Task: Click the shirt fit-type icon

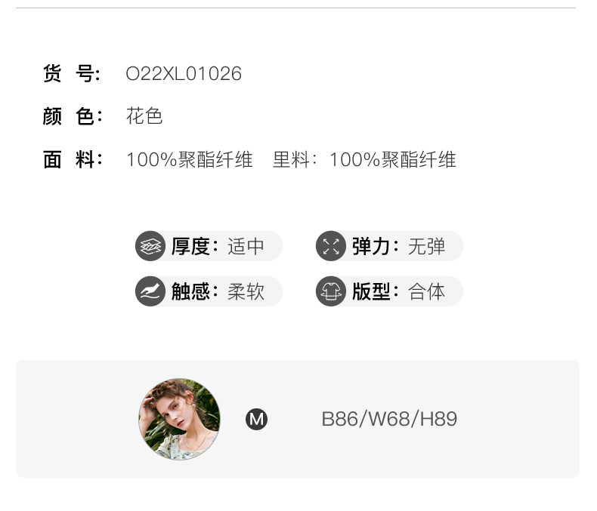Action: tap(331, 291)
